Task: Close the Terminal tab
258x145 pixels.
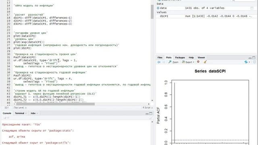Action: (26, 114)
